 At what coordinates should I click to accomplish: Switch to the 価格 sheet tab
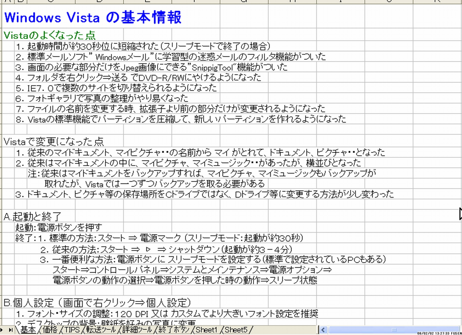(x=50, y=330)
